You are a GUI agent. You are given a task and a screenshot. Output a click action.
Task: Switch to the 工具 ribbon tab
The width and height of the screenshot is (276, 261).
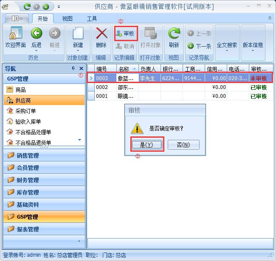pyautogui.click(x=92, y=19)
